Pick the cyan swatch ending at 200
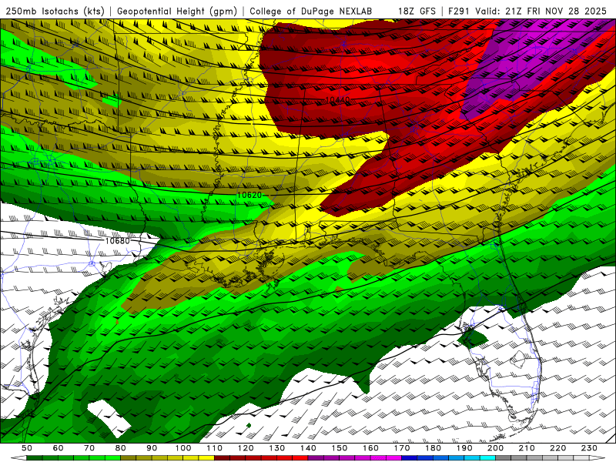Screen dimensions: 616x462 pyautogui.click(x=487, y=458)
